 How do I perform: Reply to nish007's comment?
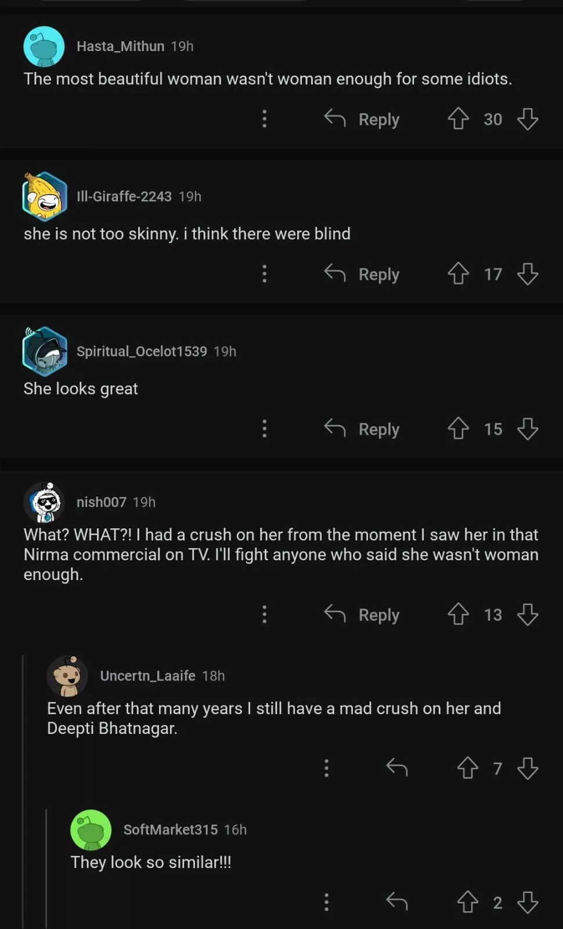pyautogui.click(x=363, y=614)
